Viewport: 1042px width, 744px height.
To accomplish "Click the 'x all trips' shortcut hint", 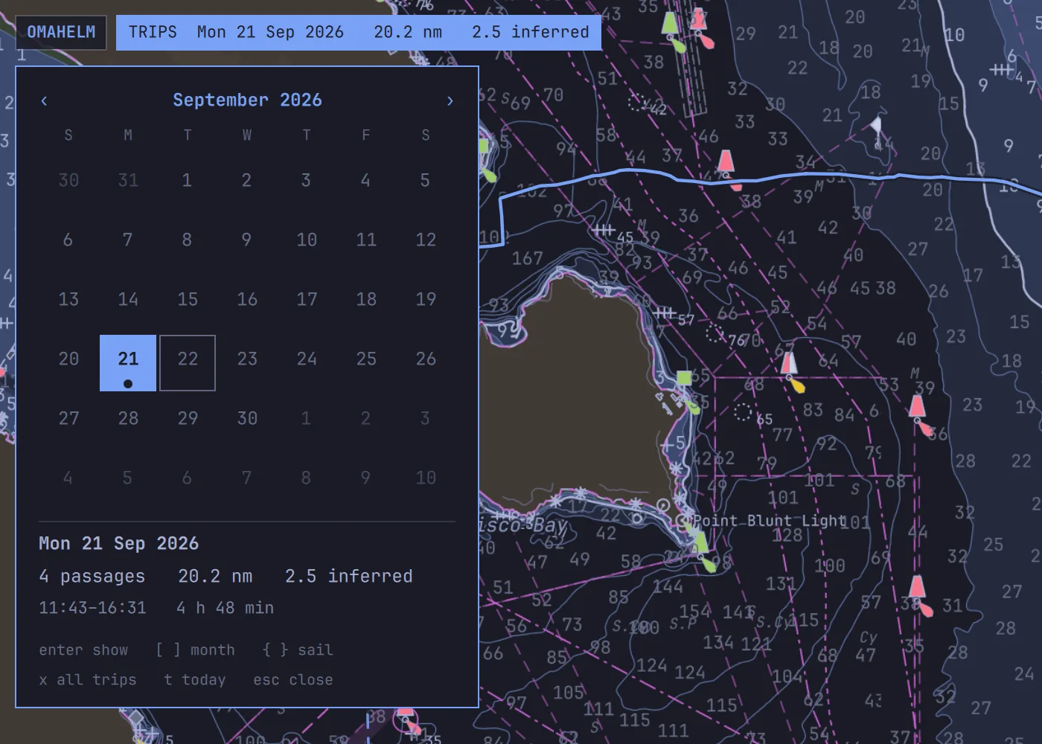I will click(x=88, y=680).
